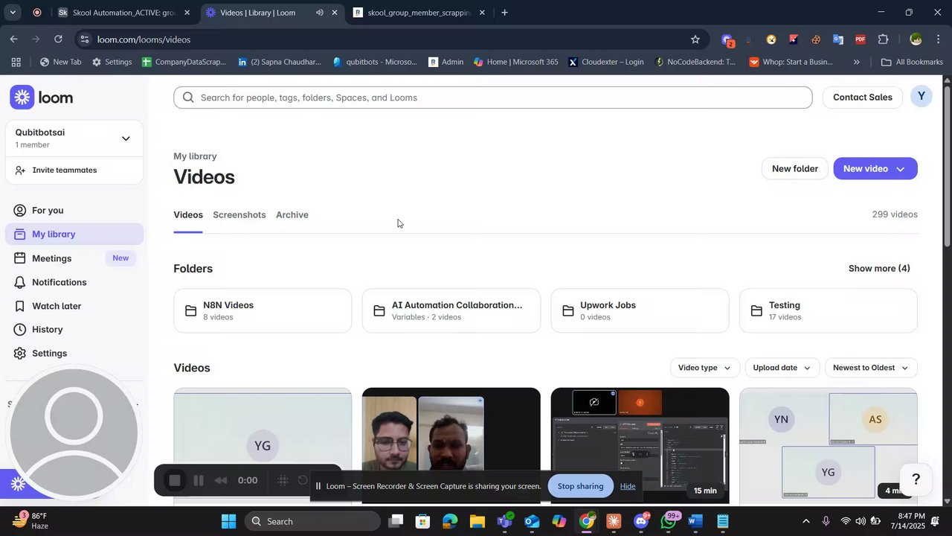Viewport: 952px width, 536px height.
Task: Open the Chrome apps grid icon in the bookmarks bar
Action: 16,62
